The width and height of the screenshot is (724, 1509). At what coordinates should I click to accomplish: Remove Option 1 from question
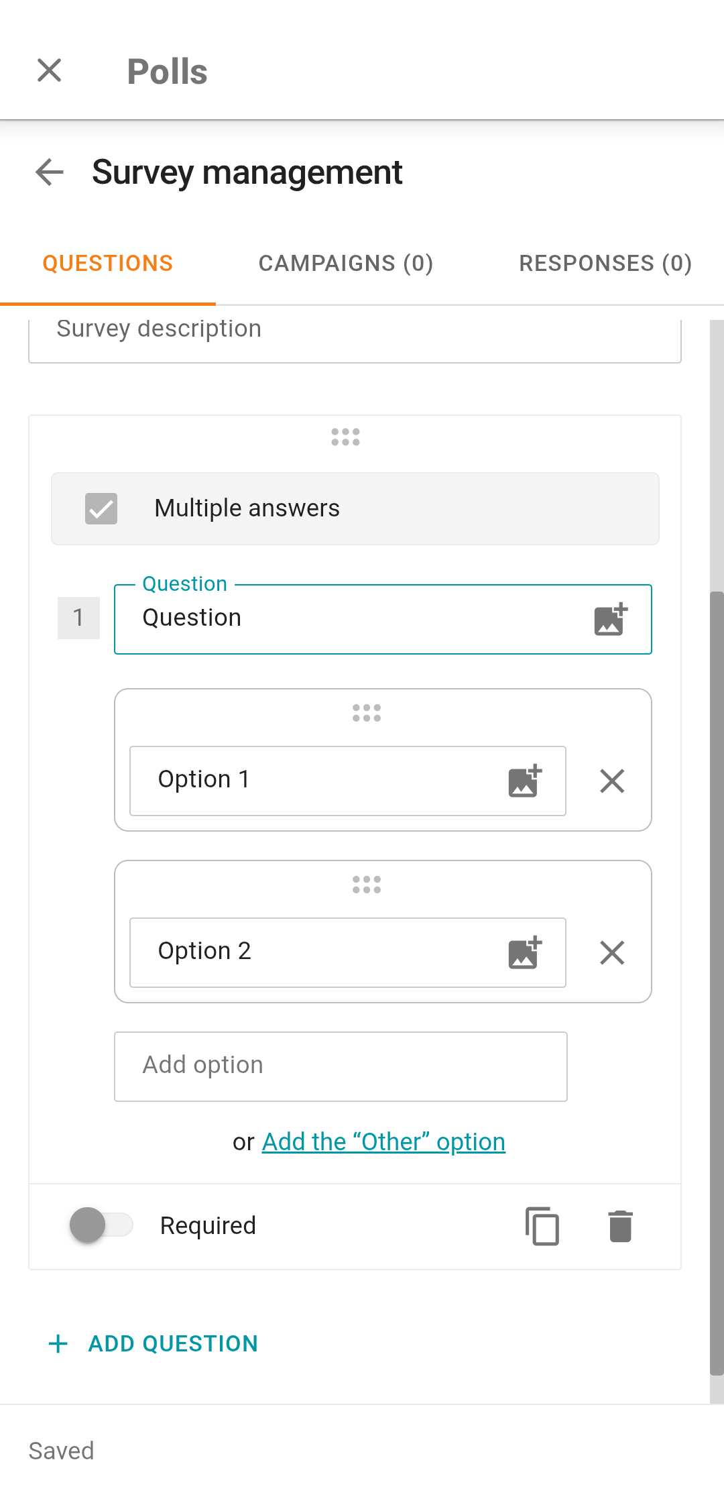612,781
